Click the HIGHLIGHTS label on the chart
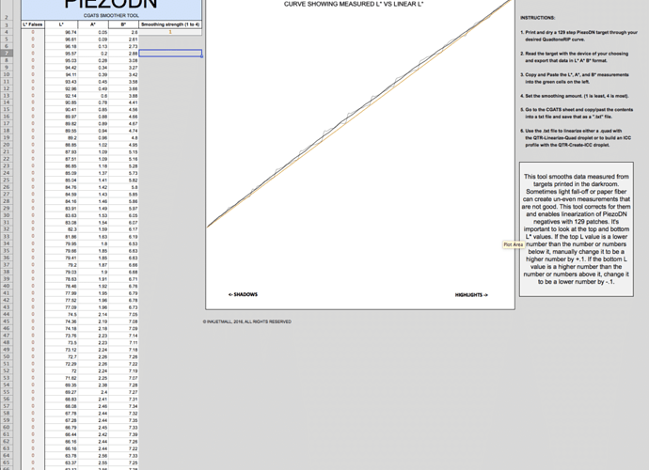This screenshot has height=470, width=649. pos(471,295)
